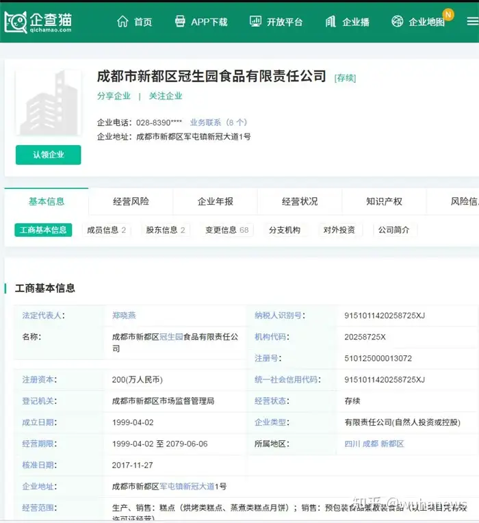Screen dimensions: 479x523
Task: Click the 业务联系 (8个) link
Action: coord(218,123)
